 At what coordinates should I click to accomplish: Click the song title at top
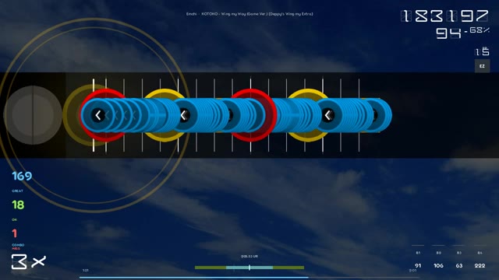tap(249, 14)
